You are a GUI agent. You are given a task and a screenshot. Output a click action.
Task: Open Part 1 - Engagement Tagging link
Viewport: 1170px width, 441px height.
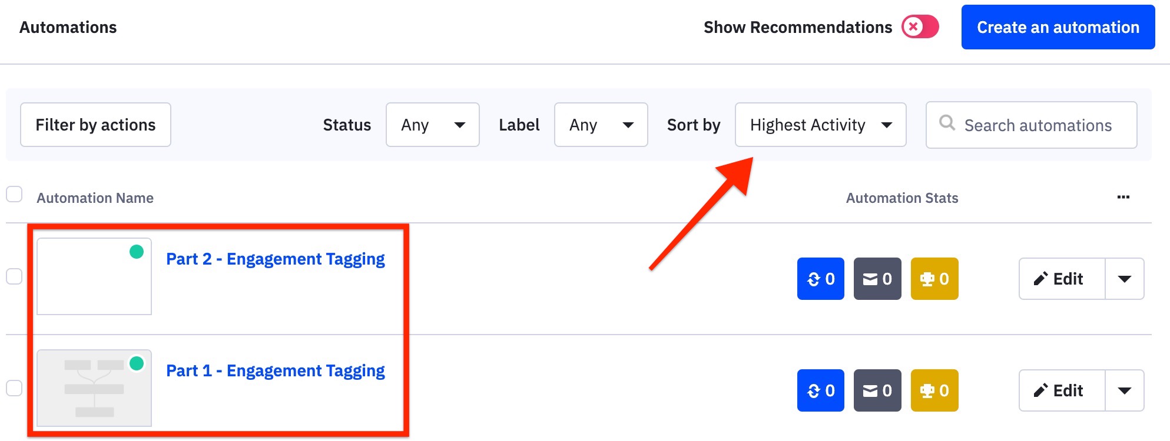coord(276,370)
